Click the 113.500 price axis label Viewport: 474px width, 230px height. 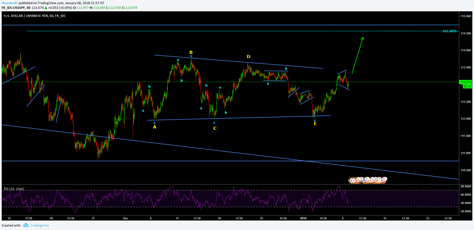coord(466,67)
